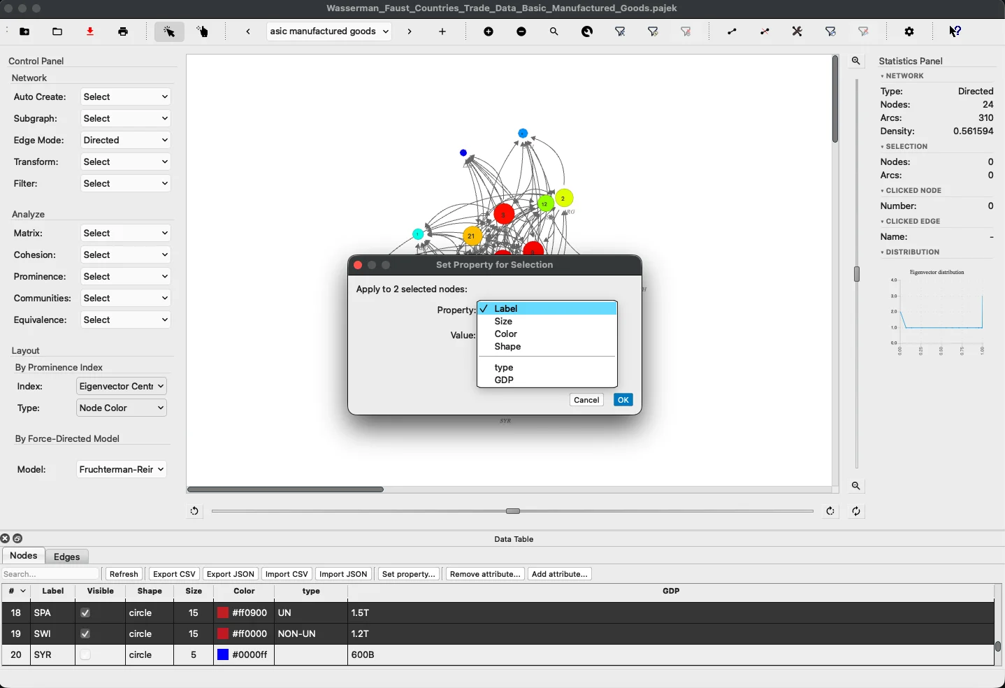Open the Matrix dropdown

tap(126, 234)
